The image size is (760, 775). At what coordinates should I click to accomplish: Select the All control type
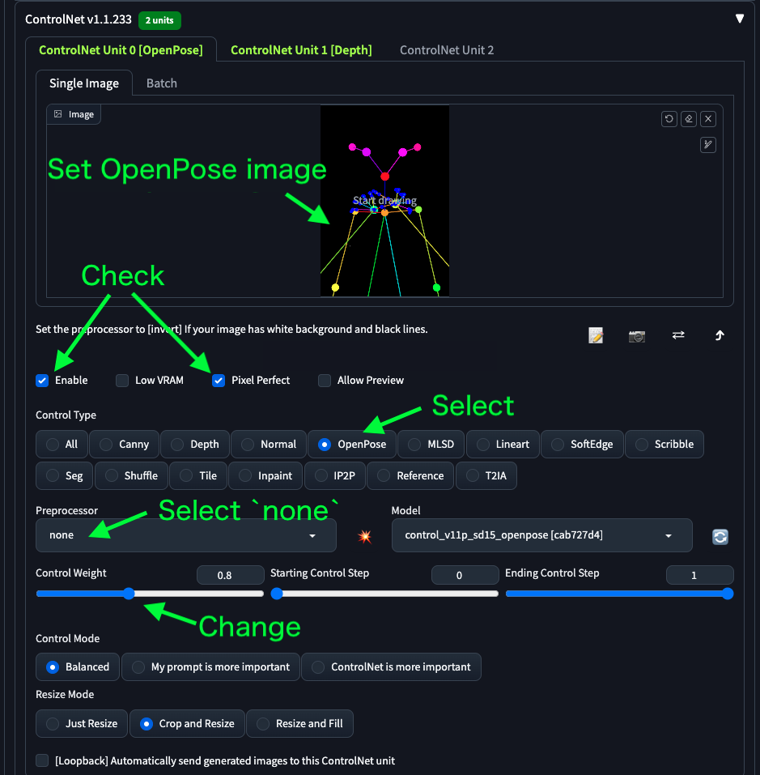tap(62, 445)
